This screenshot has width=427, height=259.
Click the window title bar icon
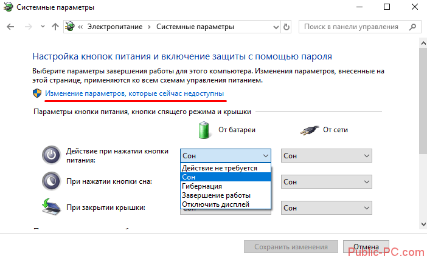tap(8, 7)
